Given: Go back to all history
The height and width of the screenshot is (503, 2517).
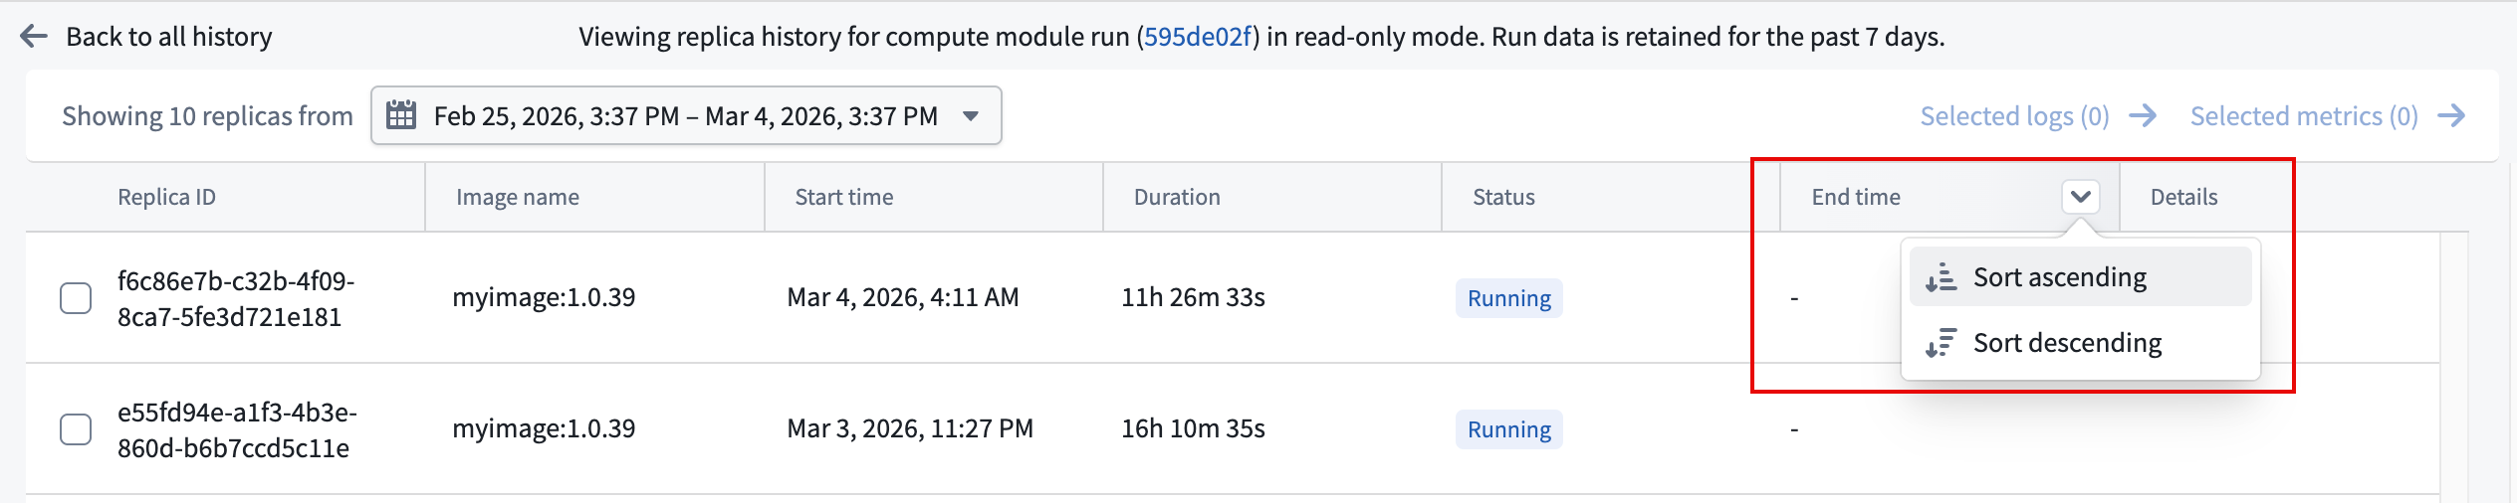Looking at the screenshot, I should point(168,37).
